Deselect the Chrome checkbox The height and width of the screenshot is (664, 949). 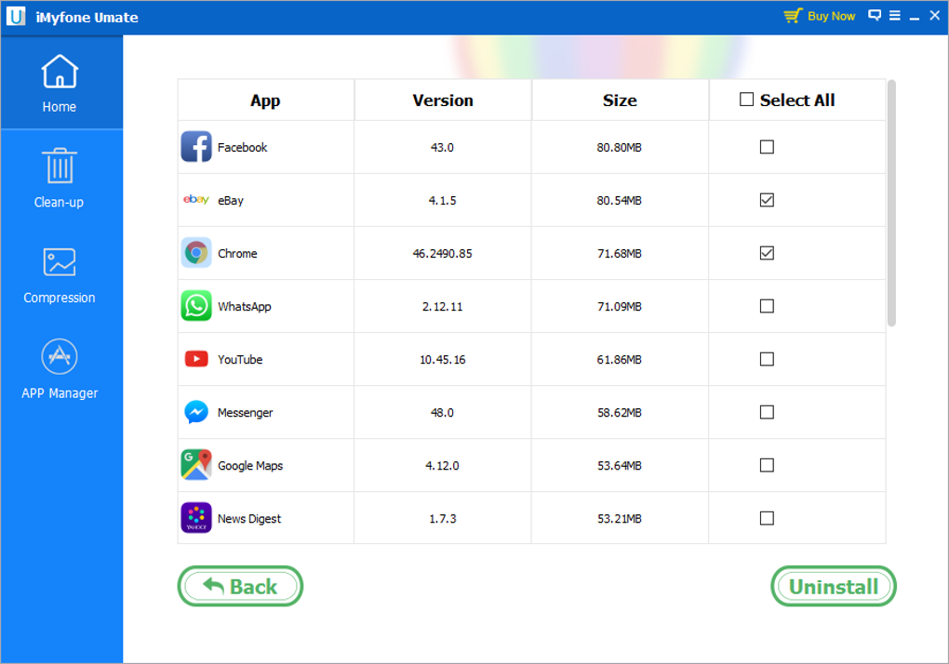pos(767,253)
